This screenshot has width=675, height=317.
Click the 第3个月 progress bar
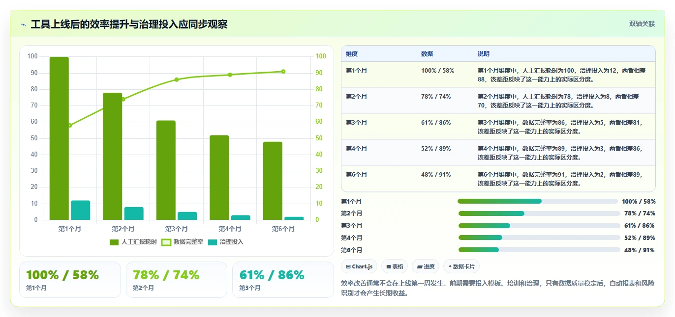pyautogui.click(x=539, y=226)
